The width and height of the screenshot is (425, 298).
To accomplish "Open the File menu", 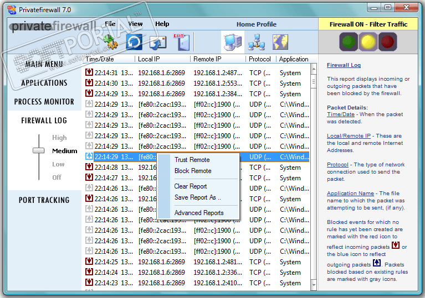I will click(x=110, y=24).
